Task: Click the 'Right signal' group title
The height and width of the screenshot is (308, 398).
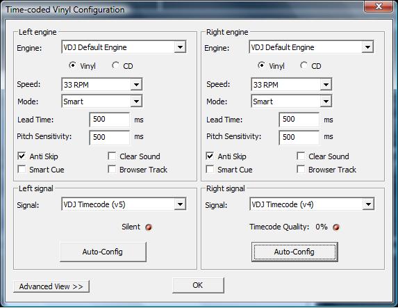Action: pyautogui.click(x=226, y=188)
